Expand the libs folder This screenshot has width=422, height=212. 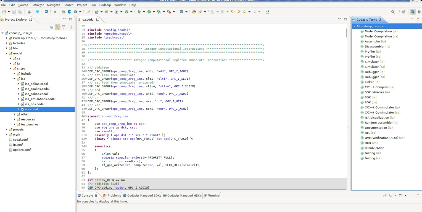pos(7,48)
